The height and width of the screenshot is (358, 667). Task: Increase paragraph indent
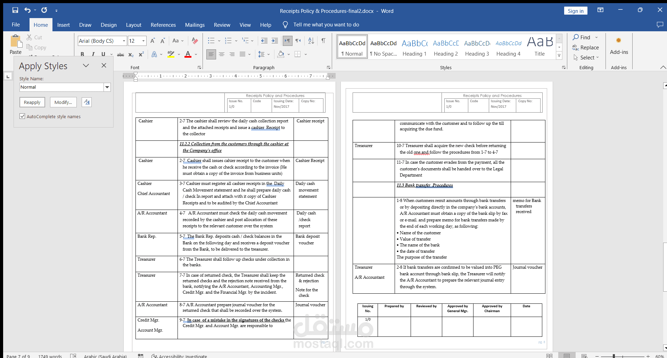(275, 41)
